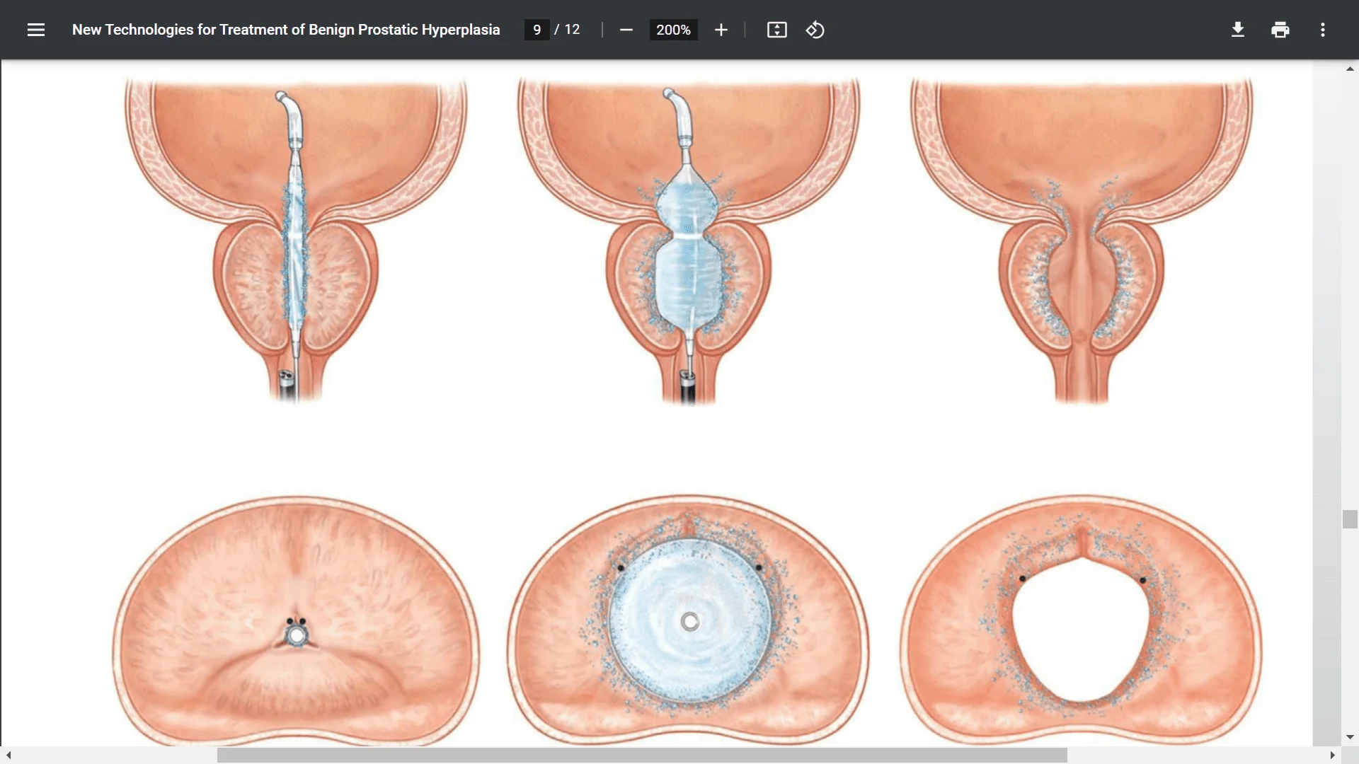The height and width of the screenshot is (764, 1359).
Task: Toggle fit to page icon
Action: click(776, 30)
